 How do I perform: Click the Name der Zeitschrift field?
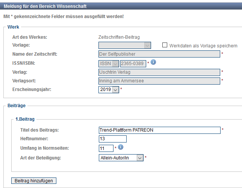point(159,54)
